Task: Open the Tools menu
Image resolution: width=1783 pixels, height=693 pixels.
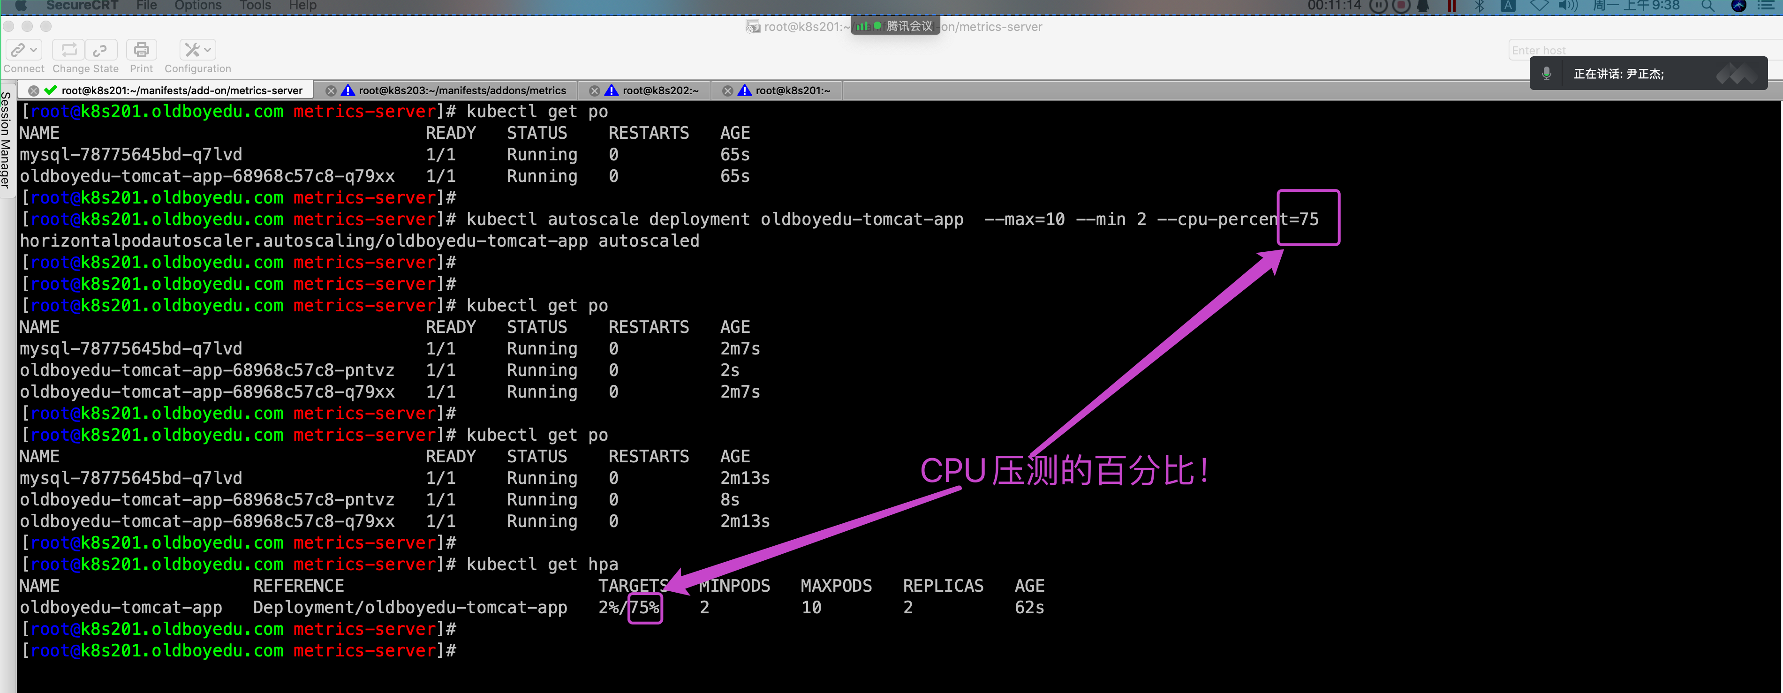Action: (x=255, y=6)
